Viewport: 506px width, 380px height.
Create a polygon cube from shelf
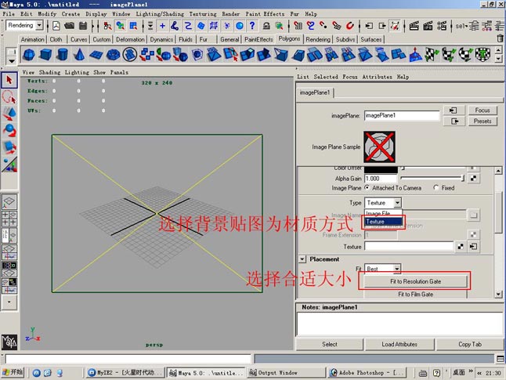point(45,54)
